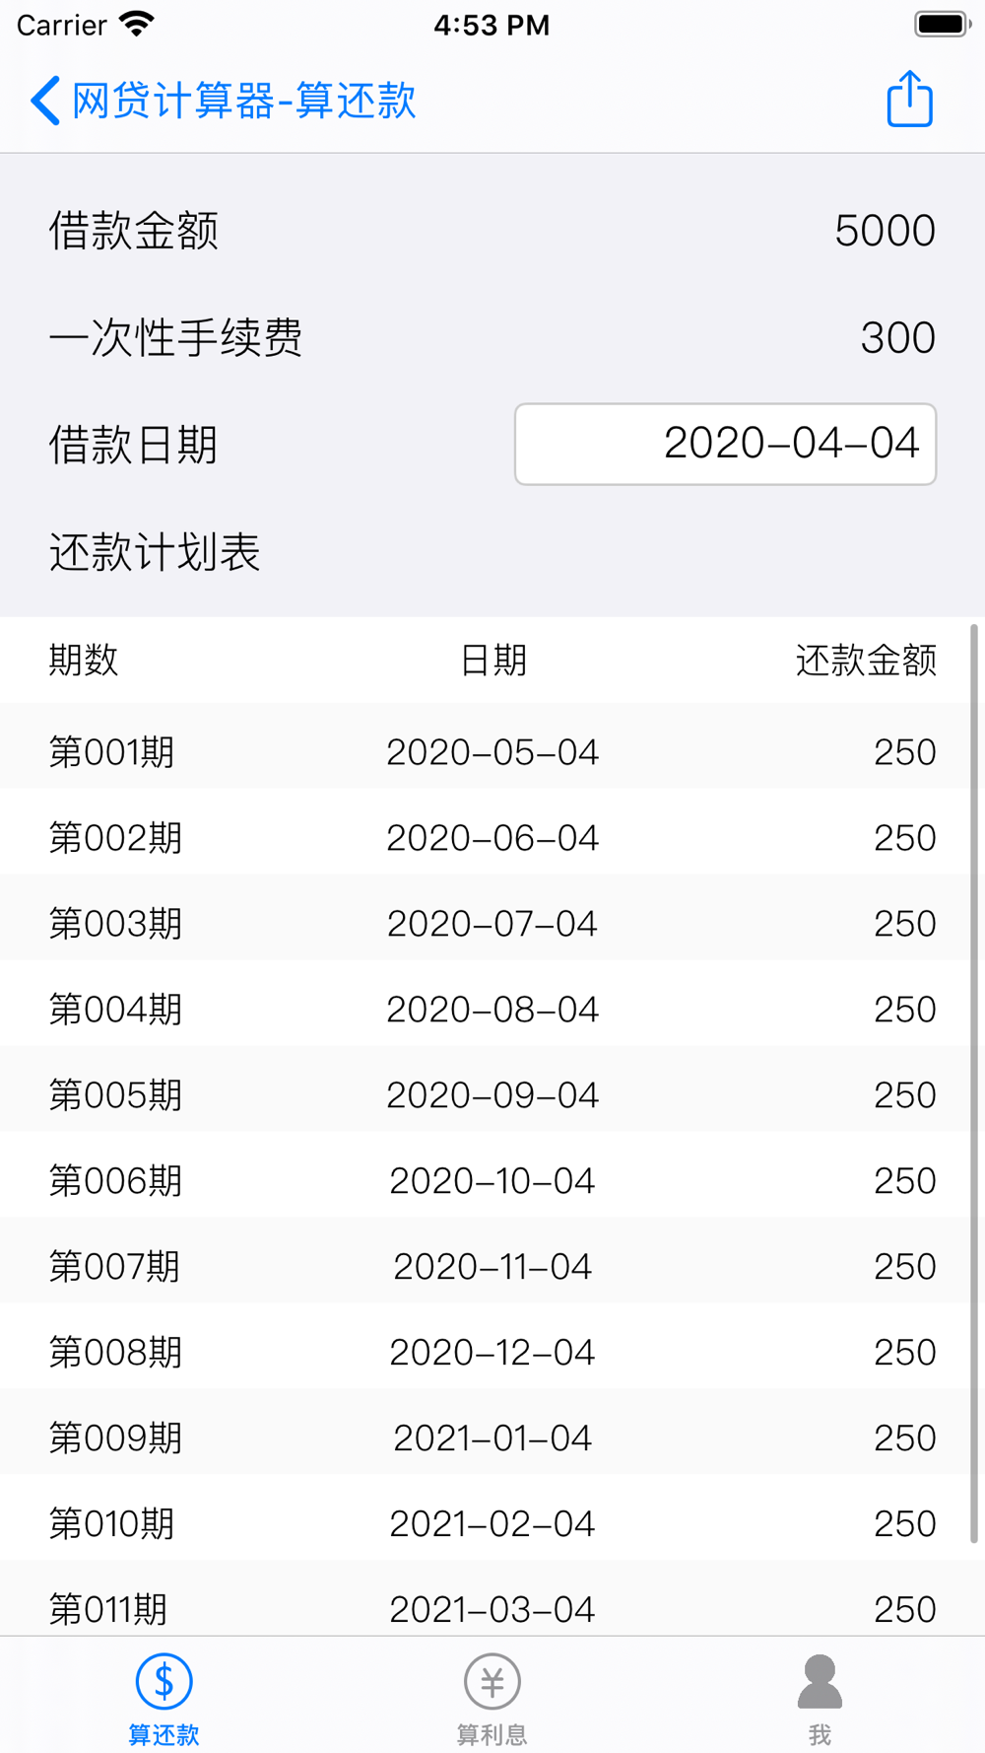Open the 我 profile tab icon
The height and width of the screenshot is (1753, 985).
point(820,1681)
